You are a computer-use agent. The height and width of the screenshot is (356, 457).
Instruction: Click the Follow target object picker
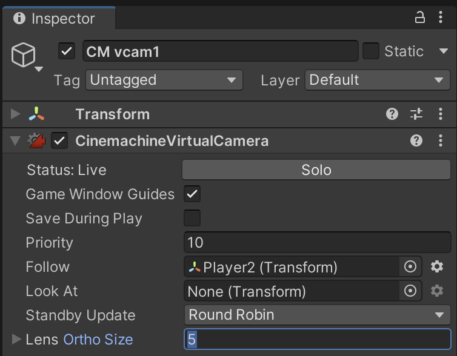[410, 266]
